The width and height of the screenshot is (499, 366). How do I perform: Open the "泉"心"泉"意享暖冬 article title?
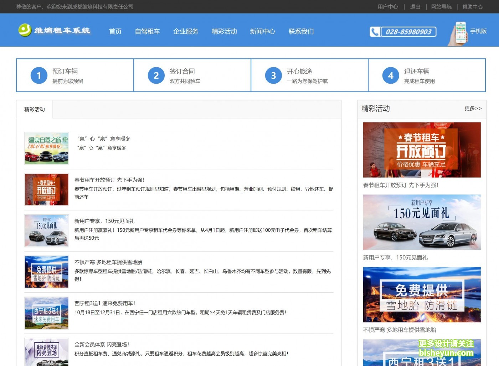(x=104, y=139)
